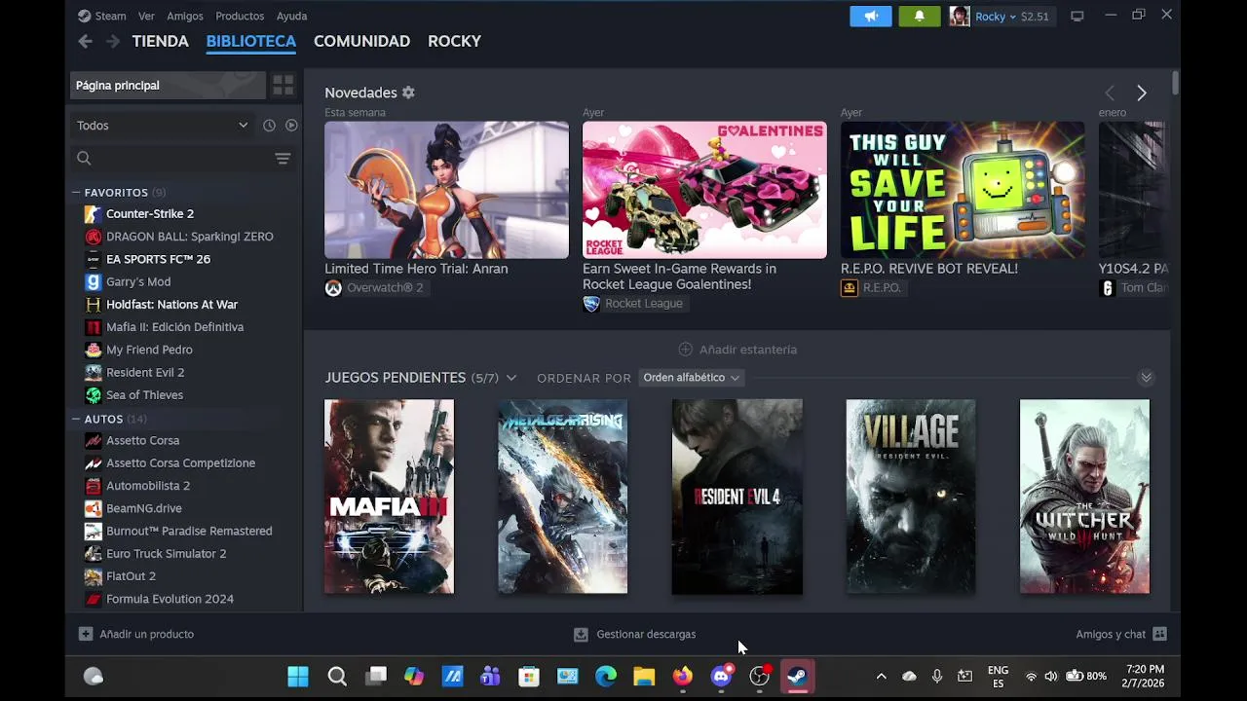This screenshot has width=1247, height=701.
Task: Click the taskbar search icon
Action: coord(337,677)
